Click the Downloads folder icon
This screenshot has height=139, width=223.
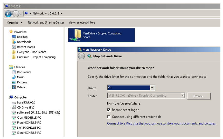point(14,42)
